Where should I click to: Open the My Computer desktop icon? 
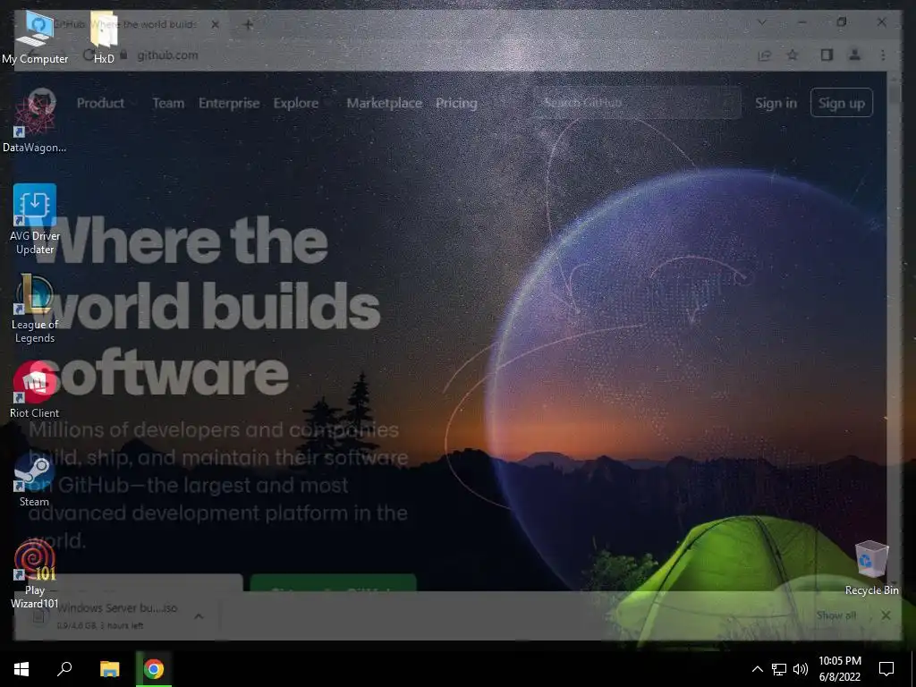coord(35,38)
